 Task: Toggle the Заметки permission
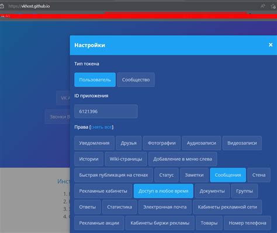click(194, 175)
